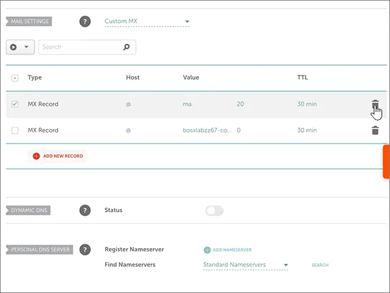Edit the 'ma.' value of first MX record
Viewport: 390px width, 293px height.
point(188,104)
